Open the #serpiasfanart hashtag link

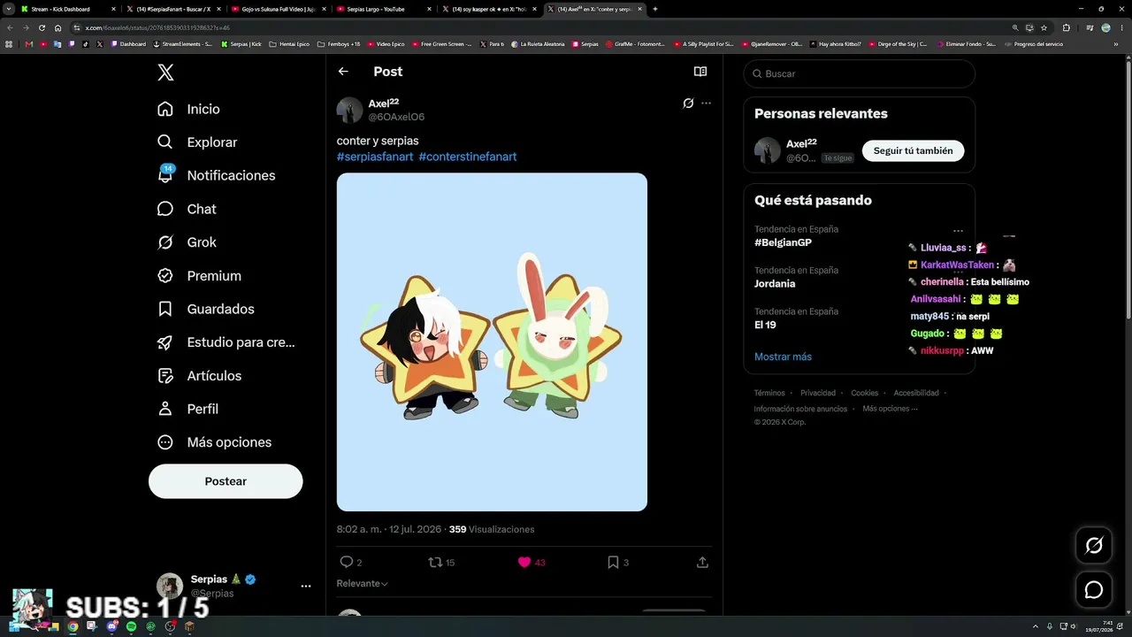point(375,157)
